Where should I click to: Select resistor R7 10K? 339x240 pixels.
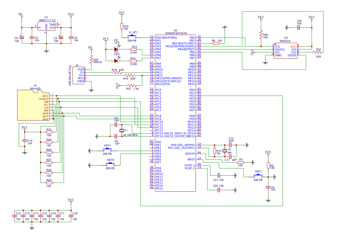(x=241, y=162)
